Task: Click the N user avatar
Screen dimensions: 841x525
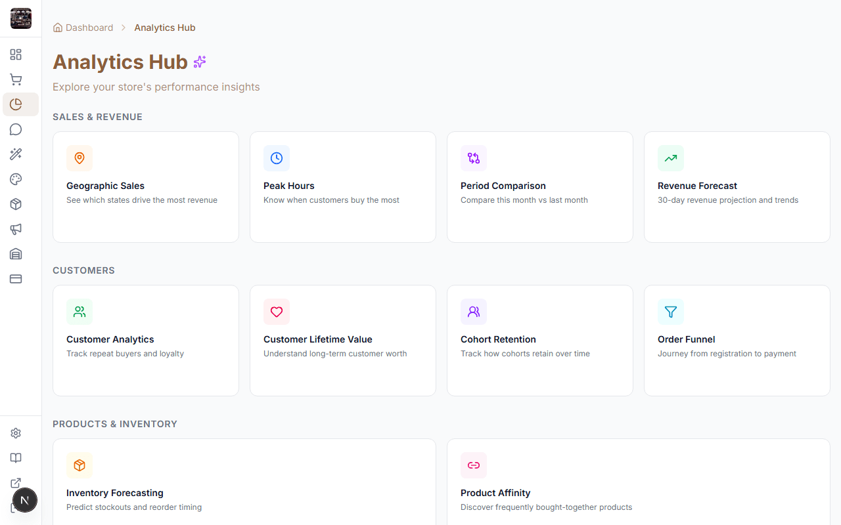Action: [25, 500]
